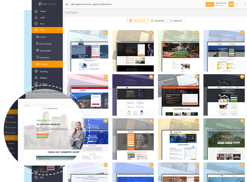The image size is (247, 182).
Task: Select the Plans cube icon
Action: [36, 24]
